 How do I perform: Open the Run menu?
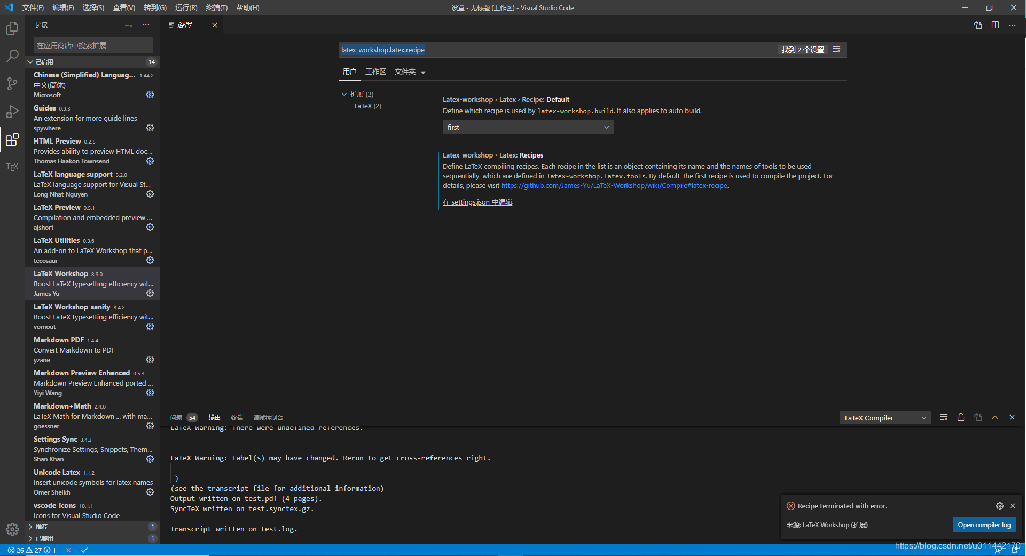(x=186, y=7)
